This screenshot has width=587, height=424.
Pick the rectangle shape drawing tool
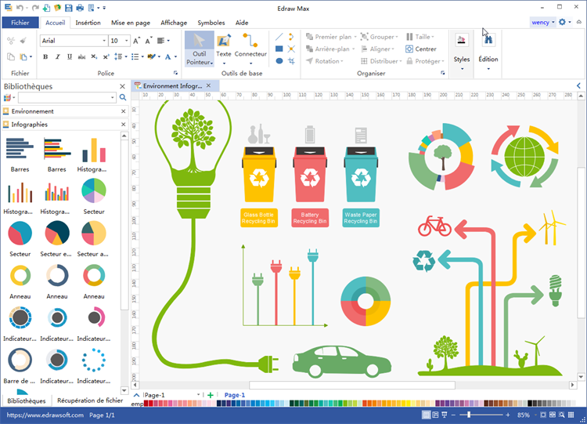(x=279, y=49)
